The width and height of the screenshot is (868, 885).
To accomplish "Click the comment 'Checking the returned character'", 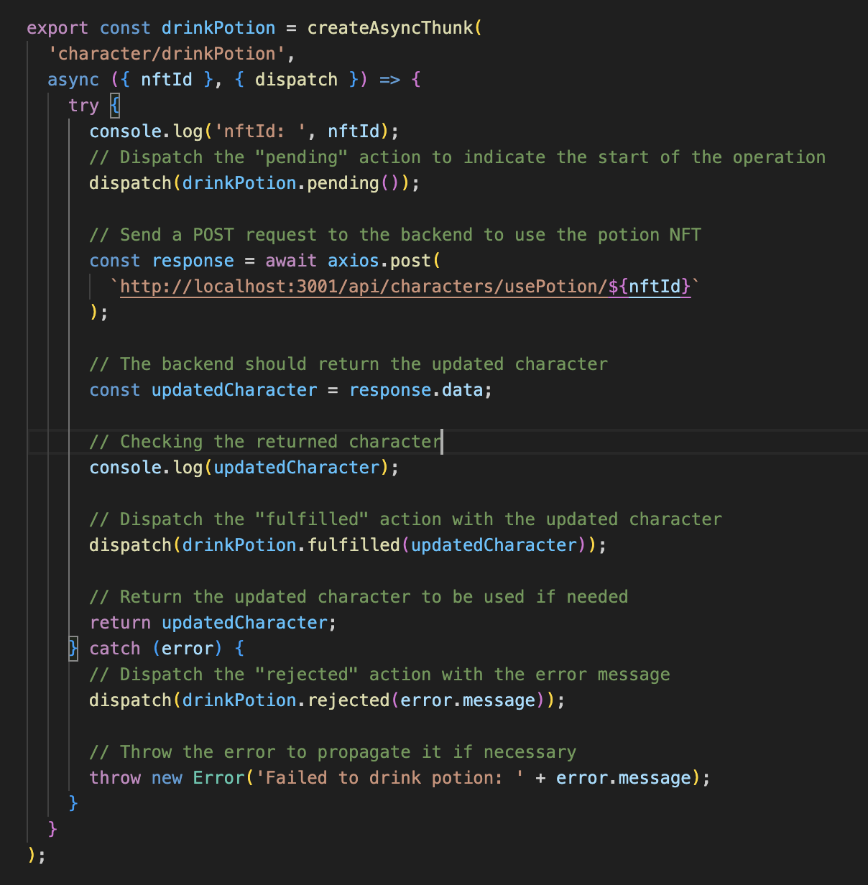I will point(265,442).
